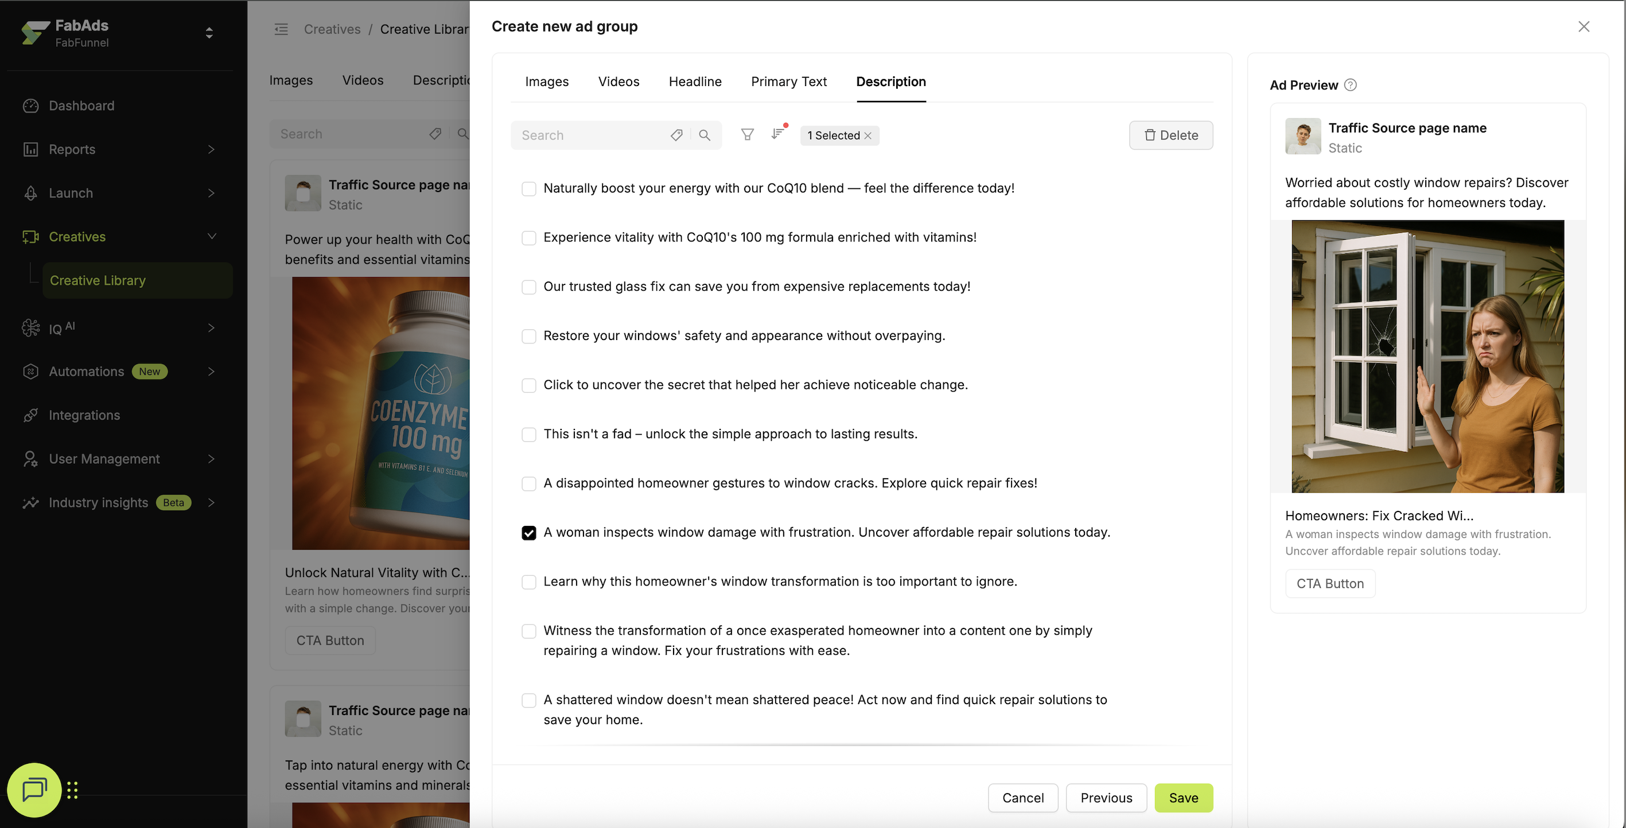Click the cracked window ad preview image
The width and height of the screenshot is (1626, 828).
pyautogui.click(x=1428, y=356)
